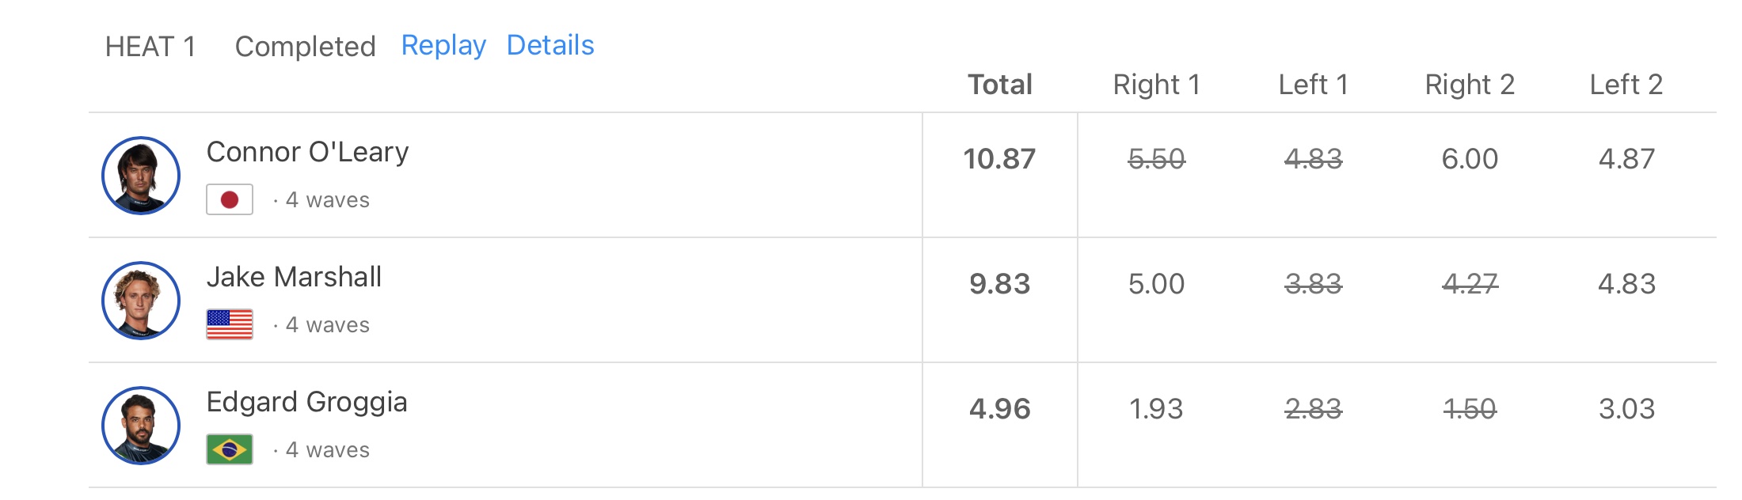Click the Left 2 column header
This screenshot has width=1742, height=500.
click(1626, 85)
